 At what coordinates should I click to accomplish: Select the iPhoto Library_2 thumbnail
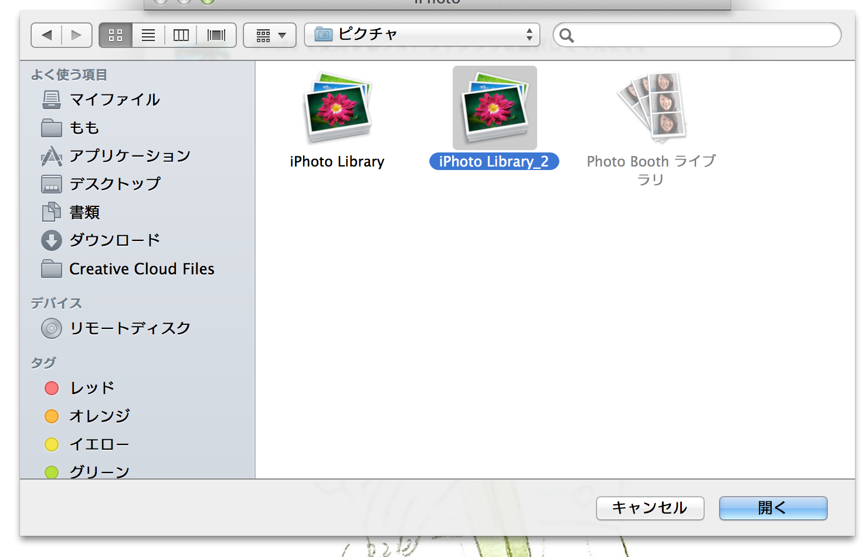click(495, 108)
